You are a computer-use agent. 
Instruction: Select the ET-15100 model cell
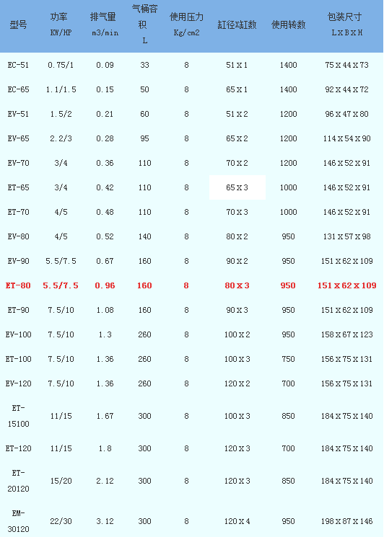(18, 416)
